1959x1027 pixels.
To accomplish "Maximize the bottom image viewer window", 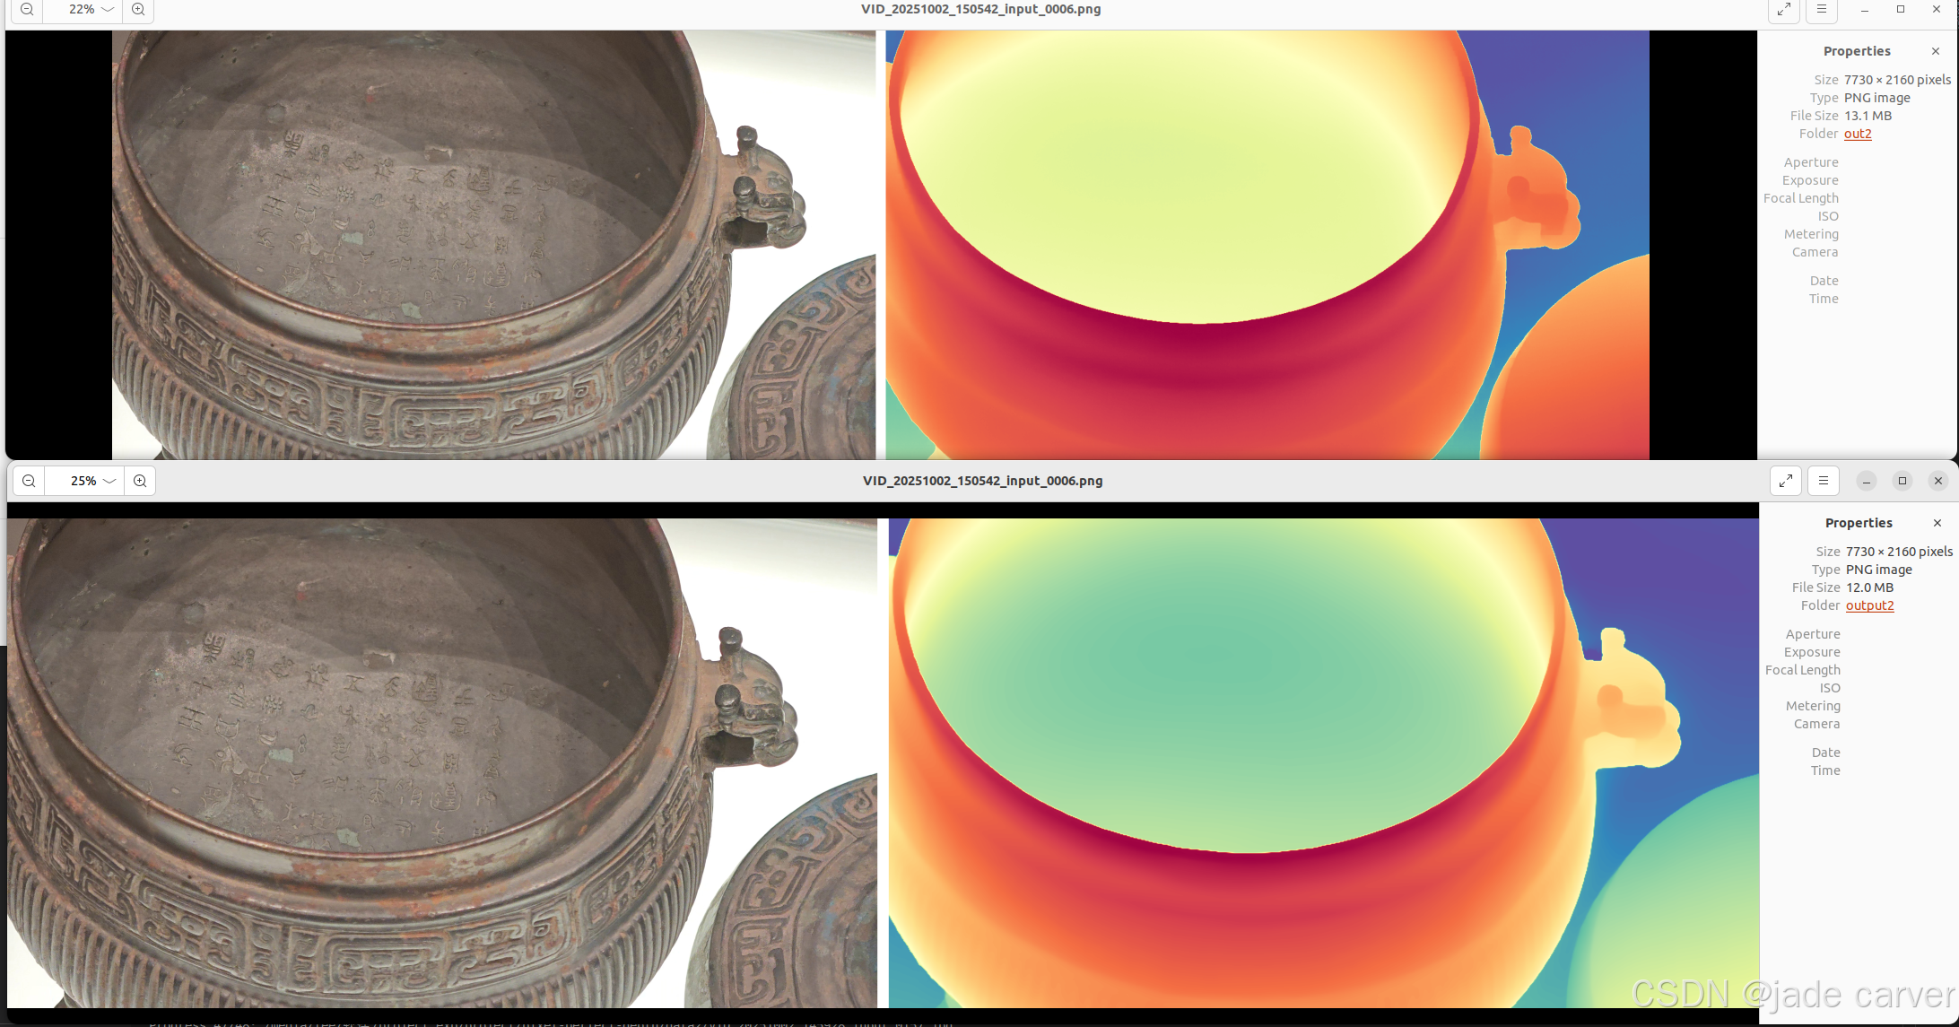I will point(1902,481).
